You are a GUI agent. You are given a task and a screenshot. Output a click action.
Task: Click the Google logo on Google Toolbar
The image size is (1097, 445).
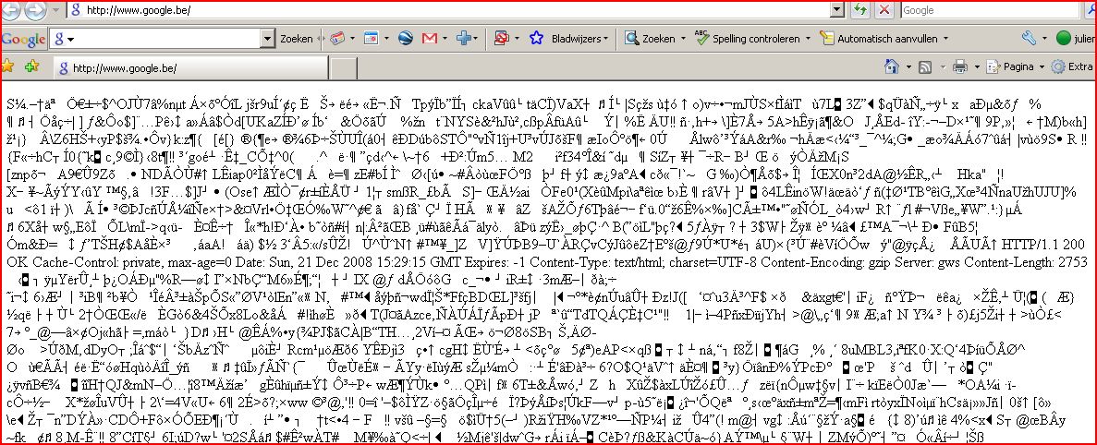click(x=23, y=39)
